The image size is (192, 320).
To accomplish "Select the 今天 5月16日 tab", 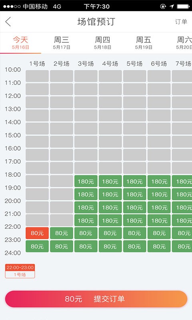I will tap(20, 43).
